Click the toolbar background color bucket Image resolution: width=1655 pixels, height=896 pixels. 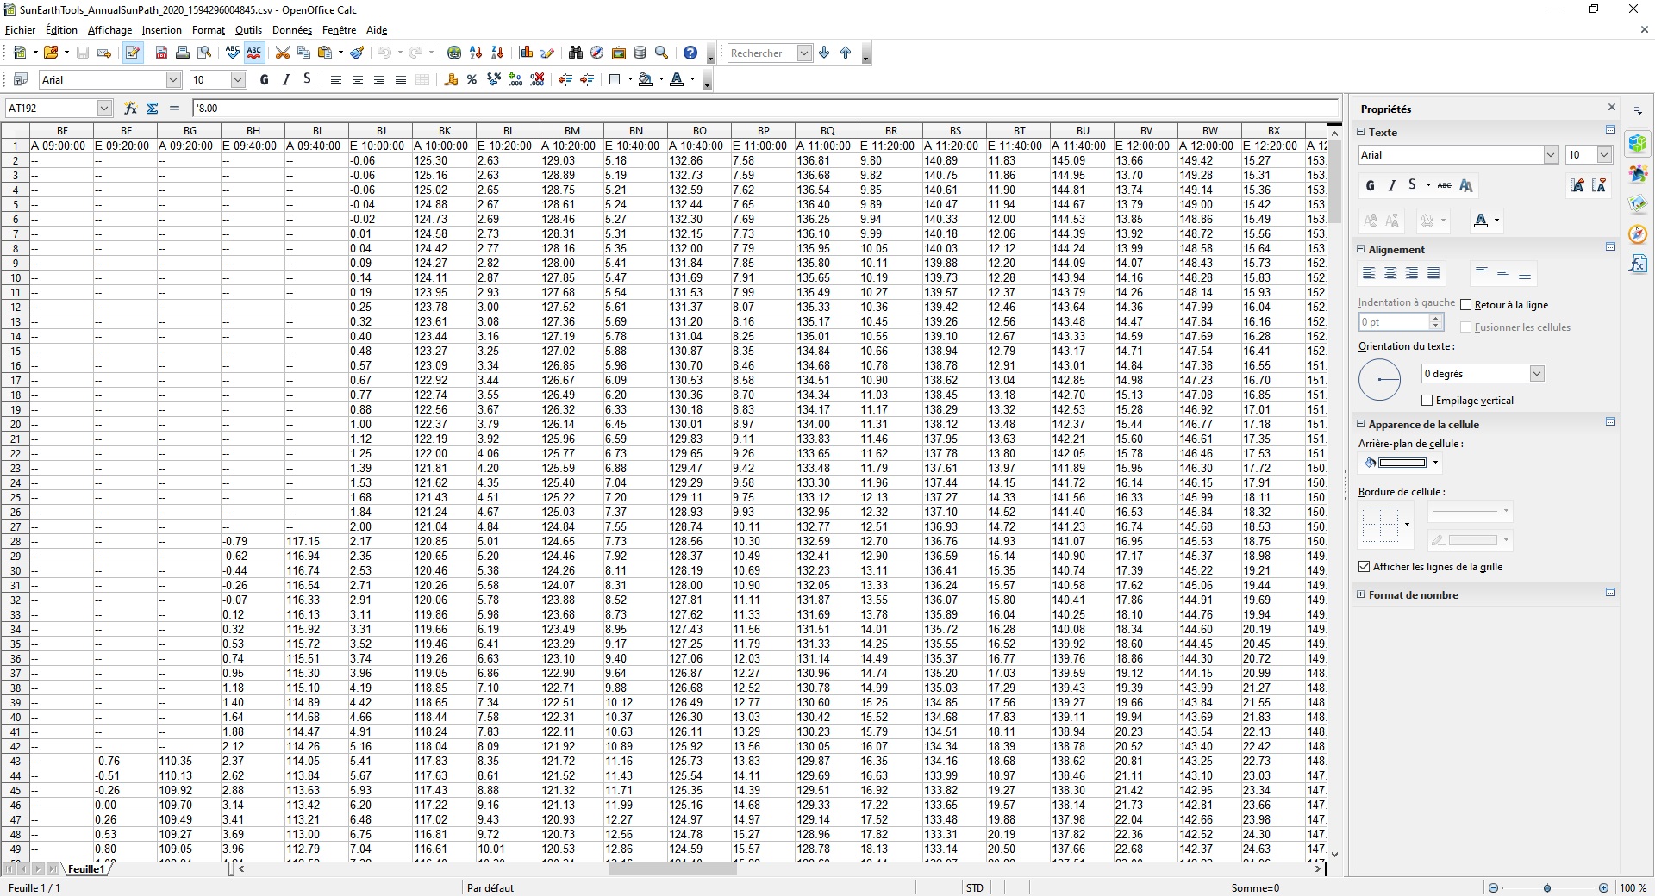[x=645, y=79]
